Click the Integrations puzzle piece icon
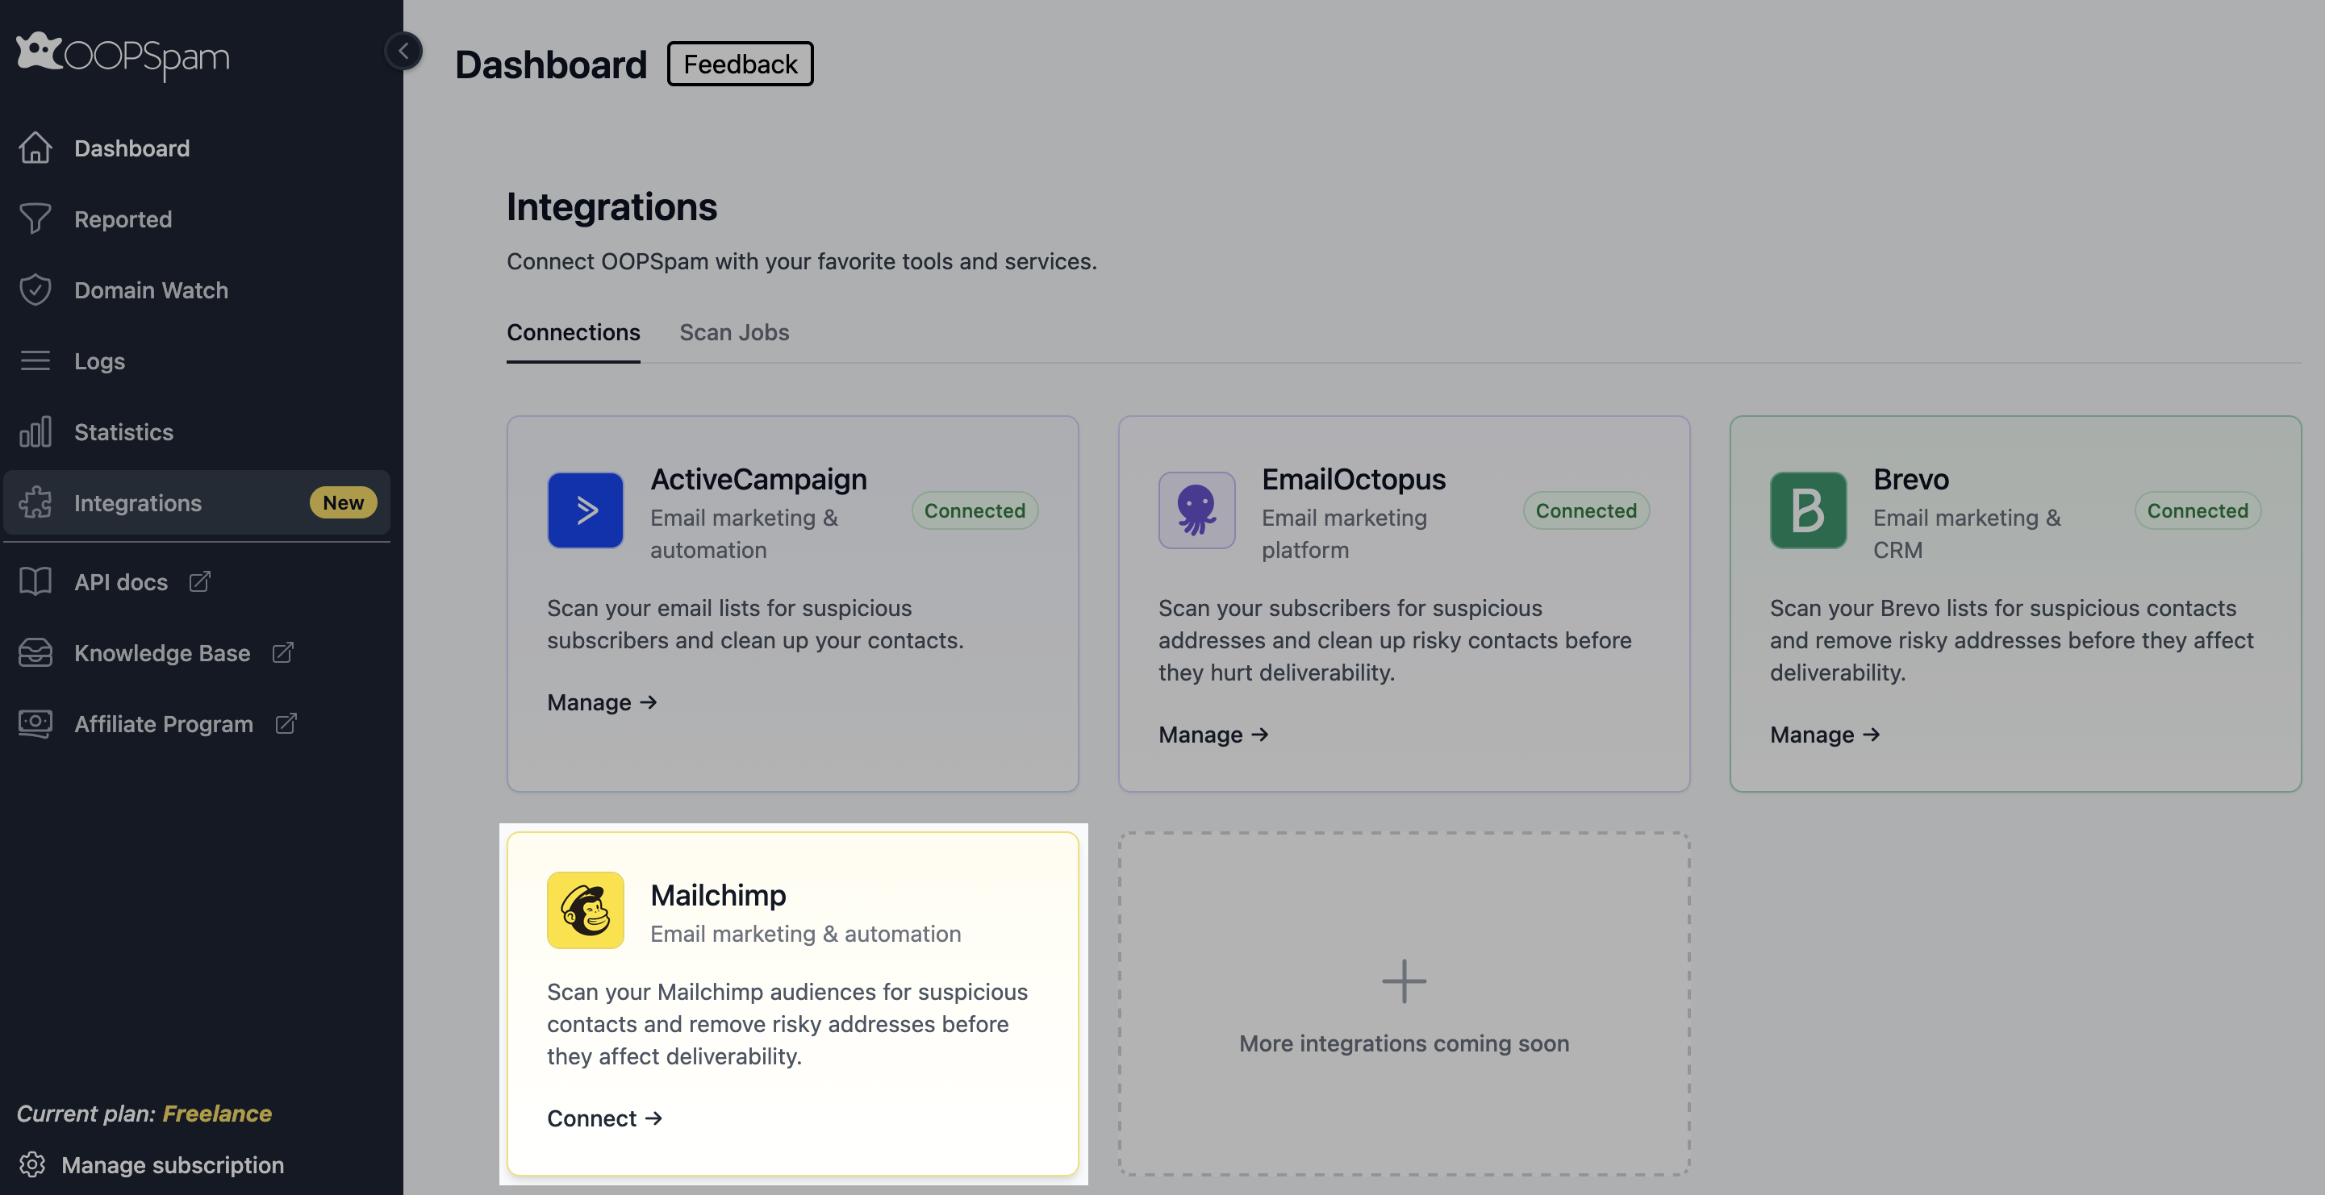This screenshot has width=2325, height=1195. 35,502
